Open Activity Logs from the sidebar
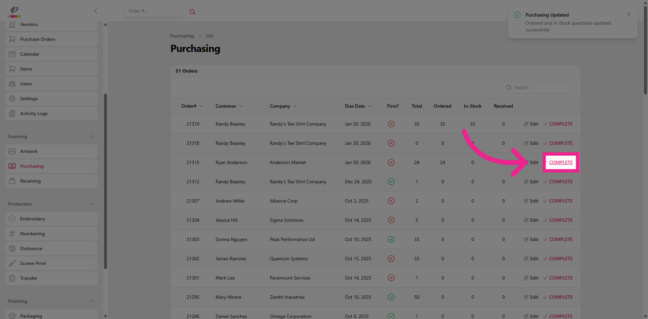The height and width of the screenshot is (319, 648). (34, 113)
